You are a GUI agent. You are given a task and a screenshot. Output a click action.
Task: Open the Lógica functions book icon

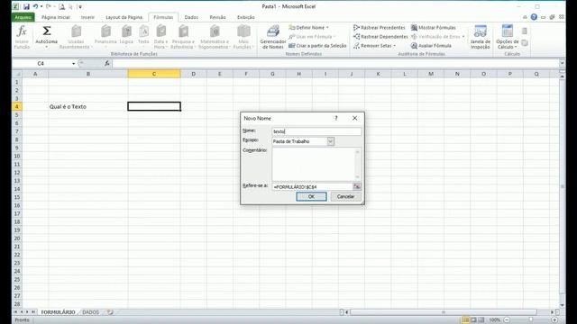pyautogui.click(x=126, y=31)
